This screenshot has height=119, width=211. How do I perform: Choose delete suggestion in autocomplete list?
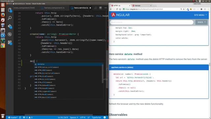[69, 64]
